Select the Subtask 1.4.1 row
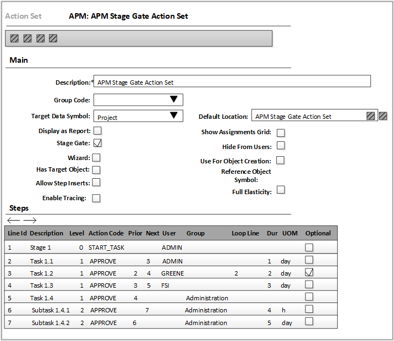 point(51,310)
